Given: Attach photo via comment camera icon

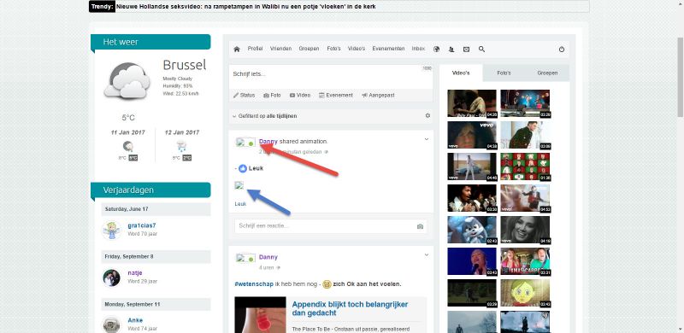Looking at the screenshot, I should click(x=420, y=226).
